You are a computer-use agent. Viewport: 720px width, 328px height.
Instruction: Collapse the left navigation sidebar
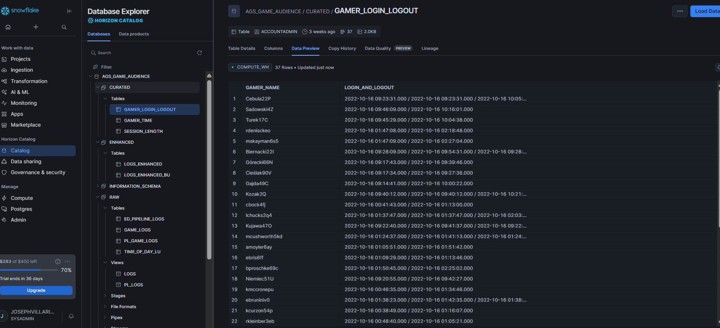[69, 11]
